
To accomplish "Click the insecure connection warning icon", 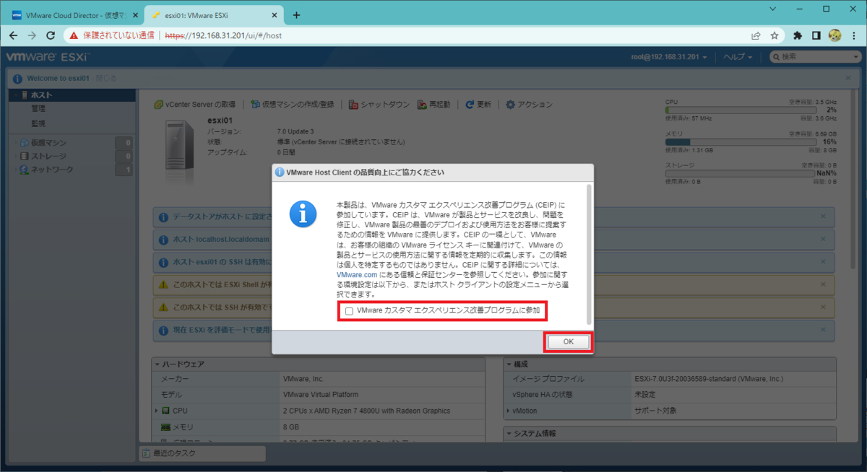I will tap(74, 35).
